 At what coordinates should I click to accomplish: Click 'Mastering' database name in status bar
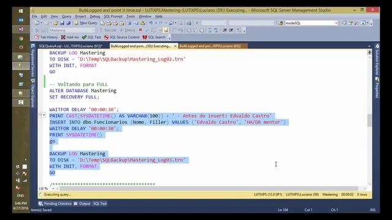coord(330,194)
